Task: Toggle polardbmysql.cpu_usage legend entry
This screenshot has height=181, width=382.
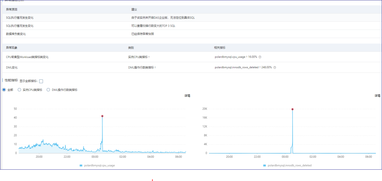Action: 97,165
